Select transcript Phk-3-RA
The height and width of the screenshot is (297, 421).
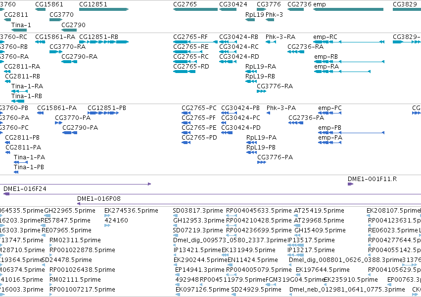pyautogui.click(x=281, y=37)
